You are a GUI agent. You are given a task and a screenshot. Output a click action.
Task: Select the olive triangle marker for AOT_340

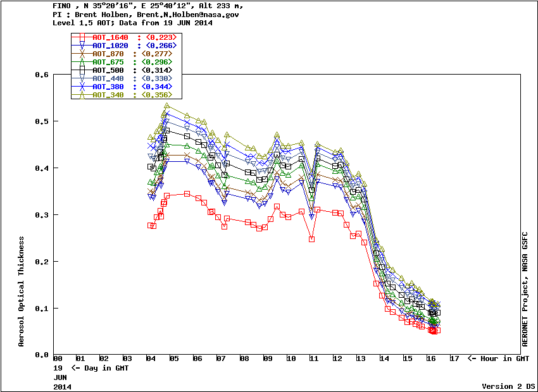pos(82,95)
